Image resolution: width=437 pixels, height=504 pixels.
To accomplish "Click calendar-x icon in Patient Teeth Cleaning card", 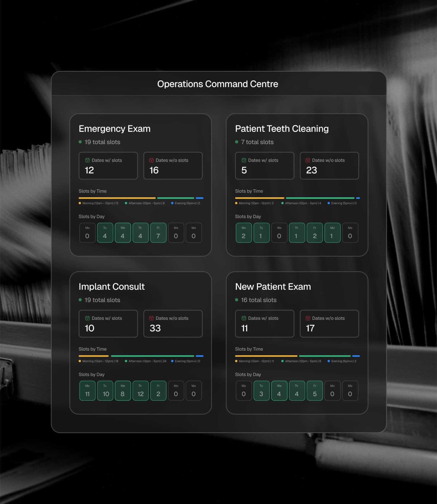I will 308,160.
